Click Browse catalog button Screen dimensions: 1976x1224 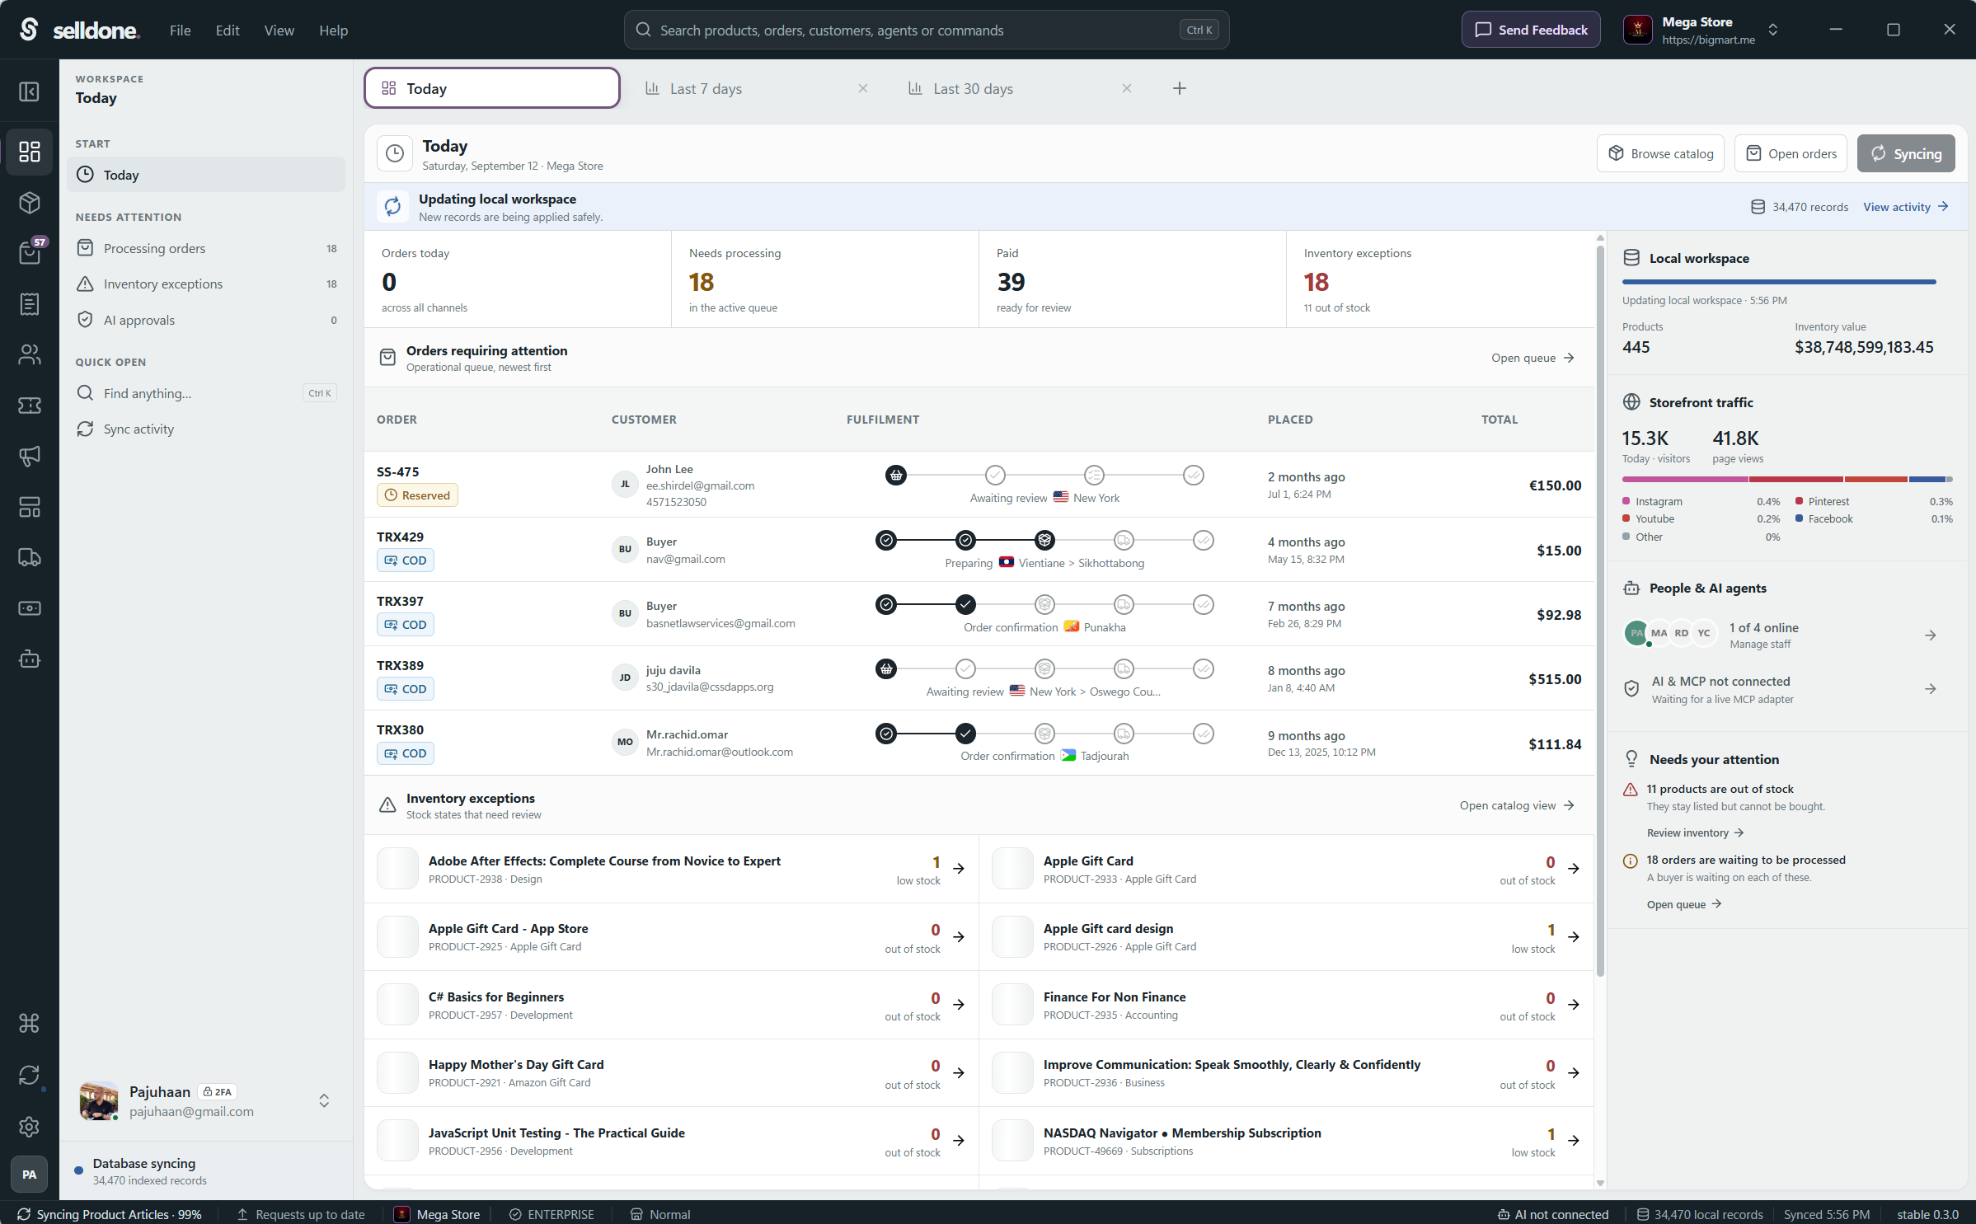coord(1660,154)
